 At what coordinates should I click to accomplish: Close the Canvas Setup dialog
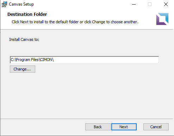pos(166,4)
